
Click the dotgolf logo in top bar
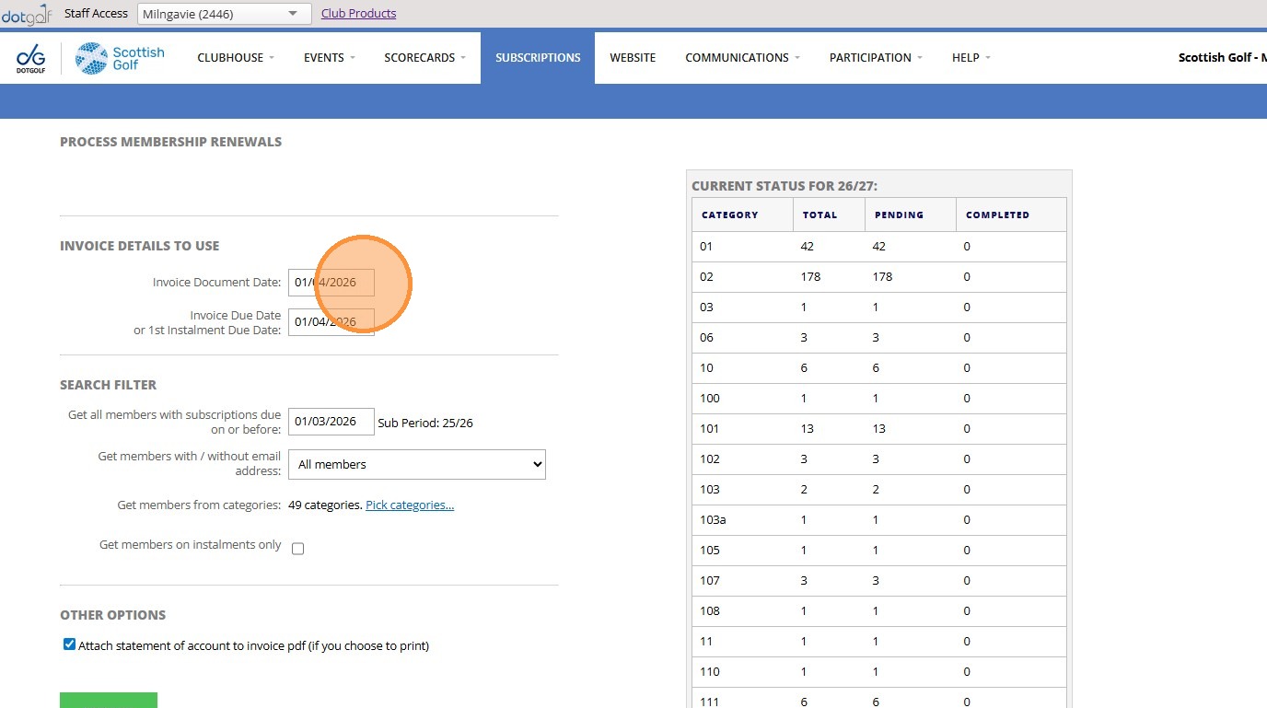click(x=27, y=14)
